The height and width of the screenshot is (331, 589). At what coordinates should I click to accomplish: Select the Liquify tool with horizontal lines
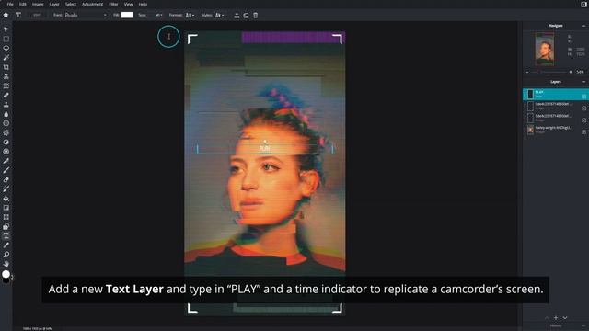(6, 86)
